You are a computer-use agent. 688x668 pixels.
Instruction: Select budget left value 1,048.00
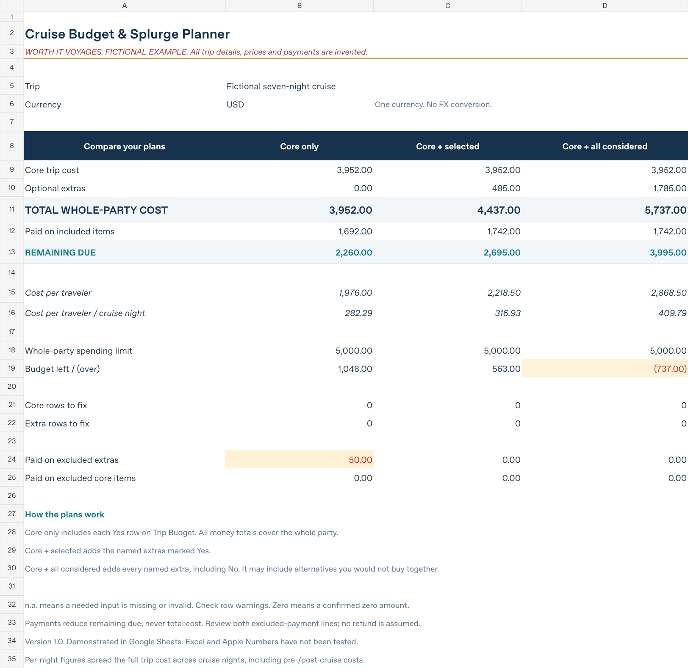300,368
